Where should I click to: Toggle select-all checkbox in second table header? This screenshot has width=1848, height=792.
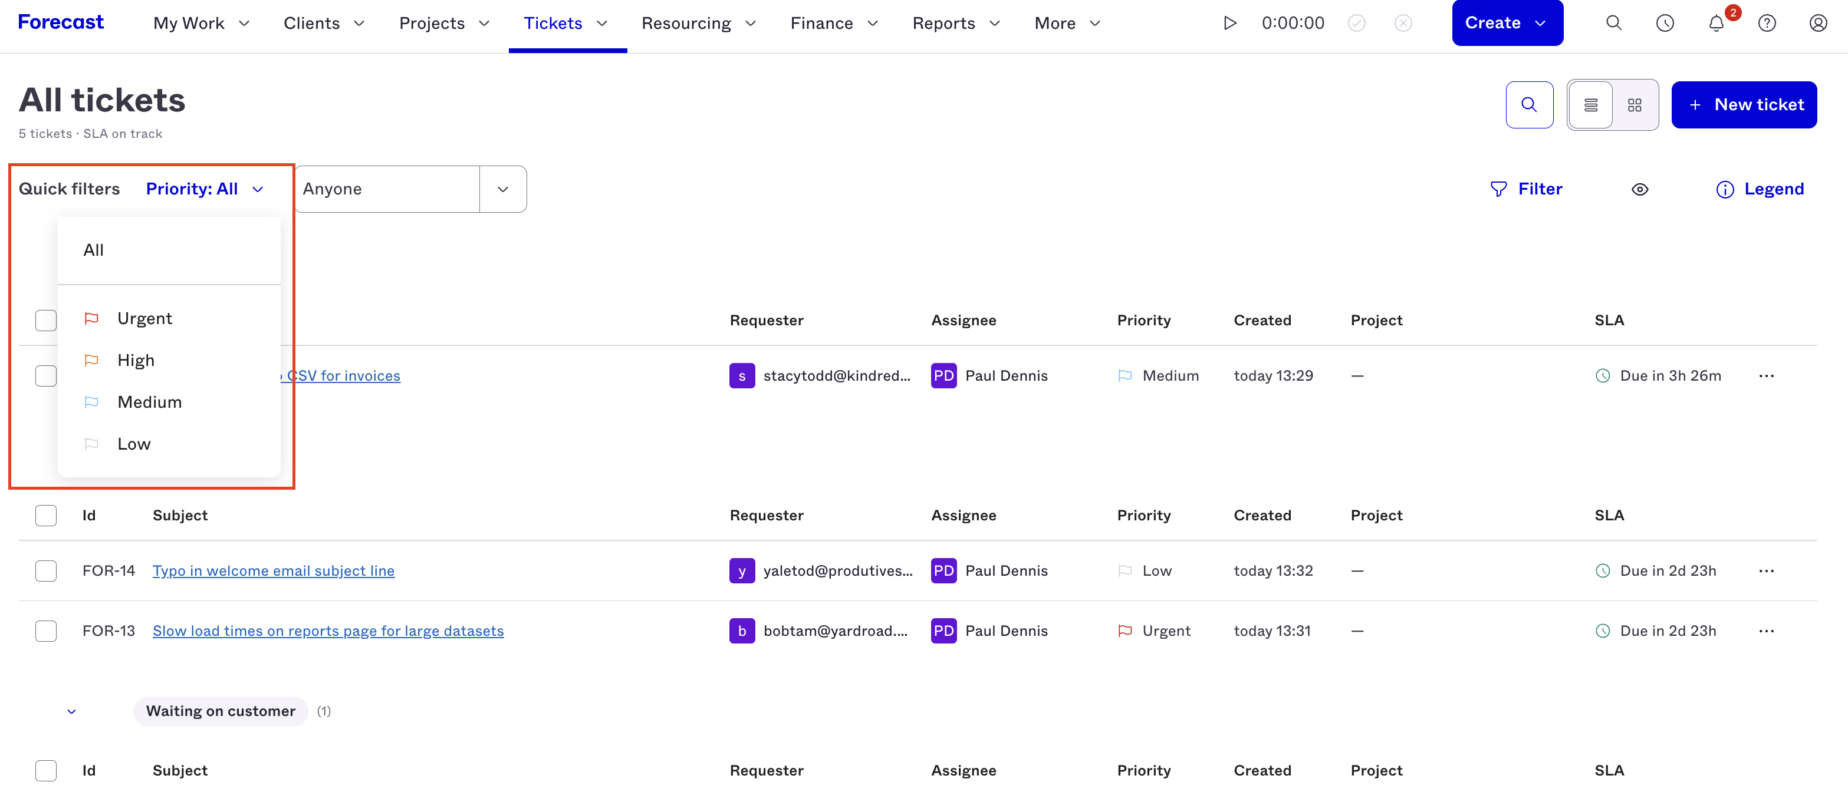click(x=46, y=516)
